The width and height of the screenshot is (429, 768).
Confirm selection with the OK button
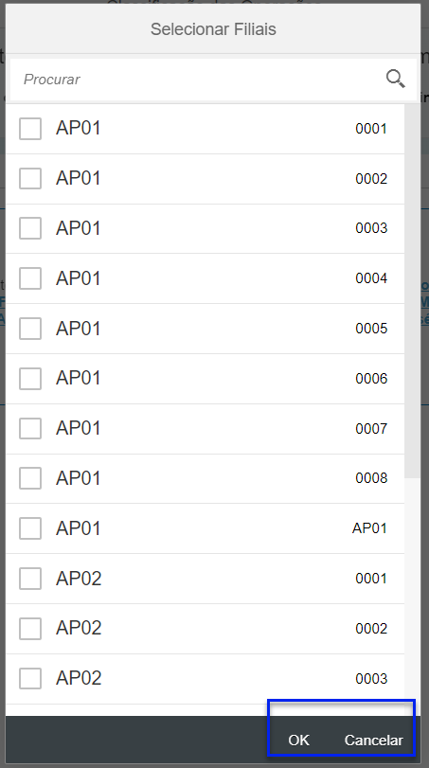[x=298, y=740]
